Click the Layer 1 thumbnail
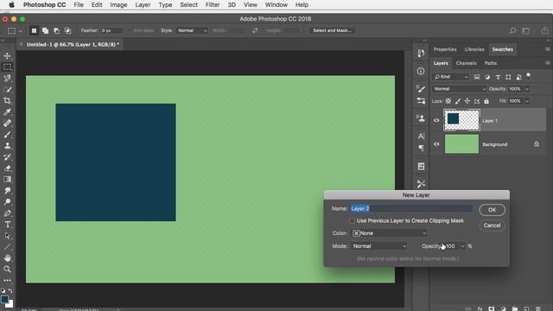Viewport: 553px width, 311px height. tap(461, 120)
